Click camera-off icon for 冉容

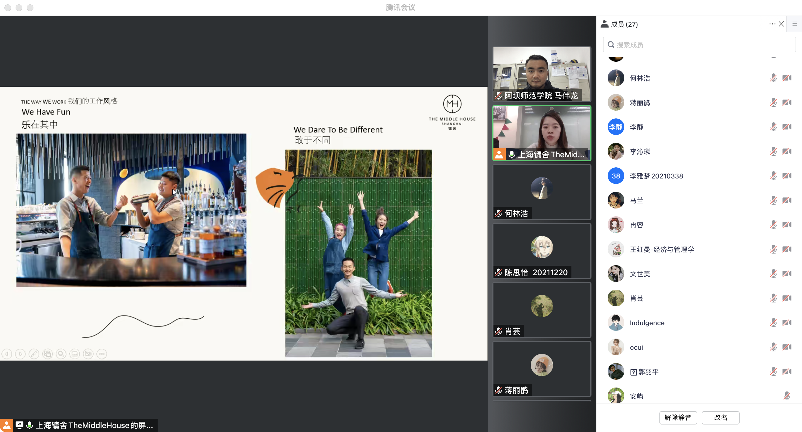787,225
